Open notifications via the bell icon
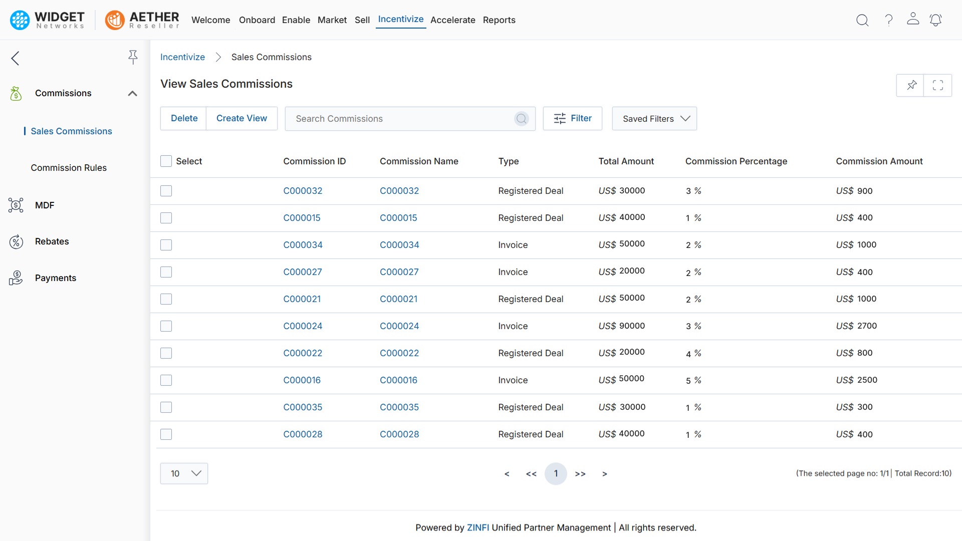Image resolution: width=962 pixels, height=541 pixels. (936, 20)
